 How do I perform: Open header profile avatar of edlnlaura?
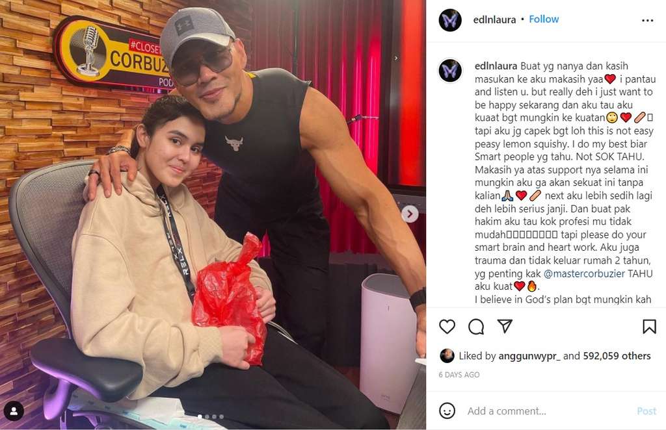[x=450, y=20]
